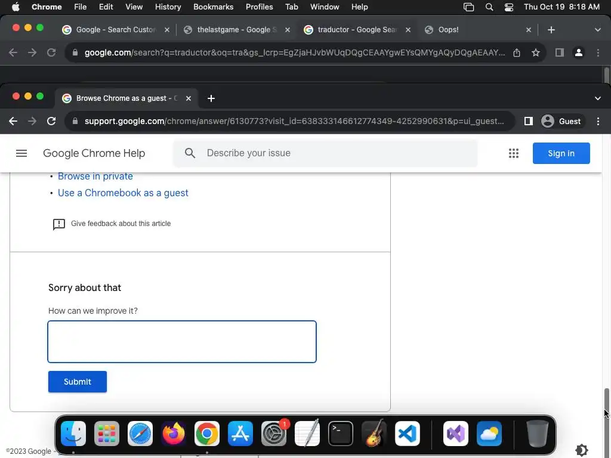The width and height of the screenshot is (611, 458).
Task: Open the History menu
Action: (x=168, y=7)
